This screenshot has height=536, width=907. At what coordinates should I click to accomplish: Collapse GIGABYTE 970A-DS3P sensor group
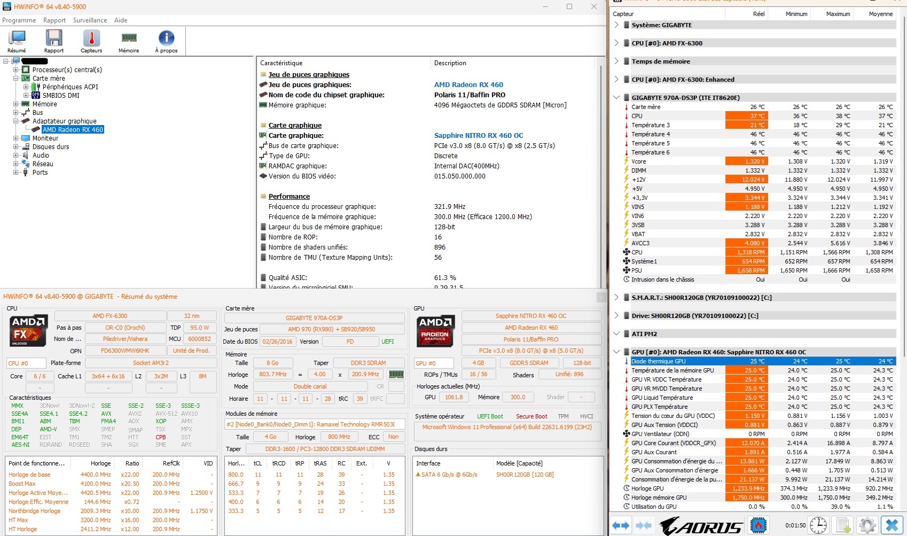pos(616,98)
